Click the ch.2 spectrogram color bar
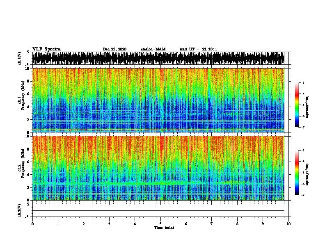The image size is (325, 251). pos(297,173)
